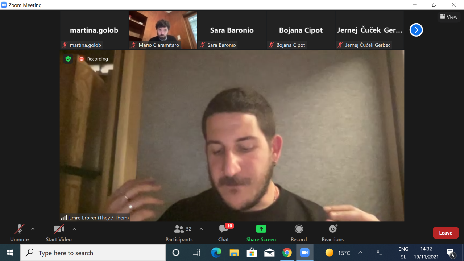Screen dimensions: 464x261
Task: Open Microsoft Store from the taskbar
Action: [x=252, y=253]
